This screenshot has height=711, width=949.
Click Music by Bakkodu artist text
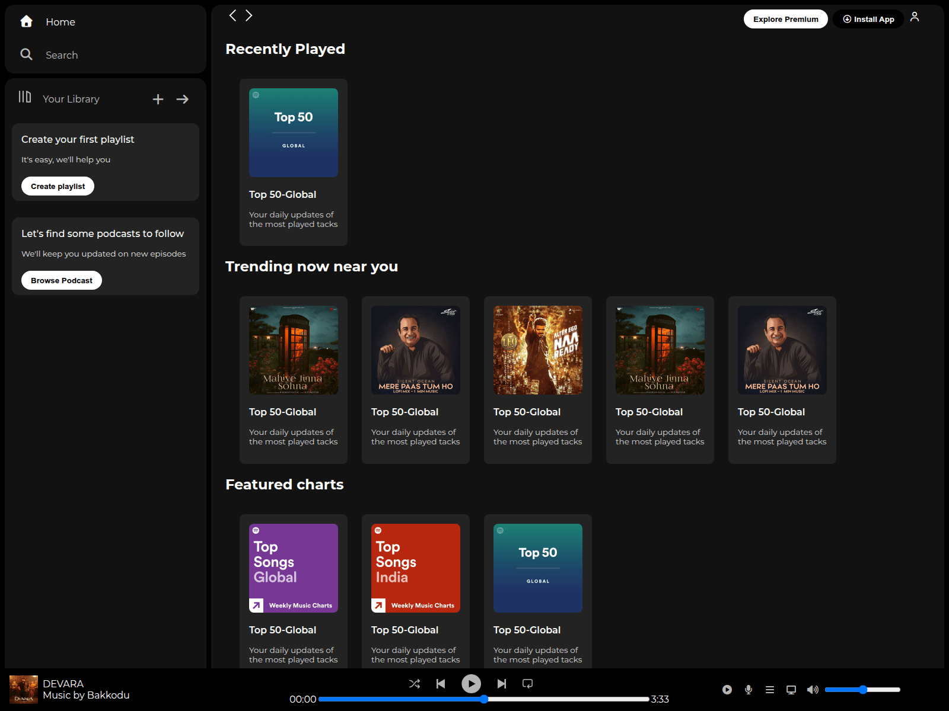point(86,695)
